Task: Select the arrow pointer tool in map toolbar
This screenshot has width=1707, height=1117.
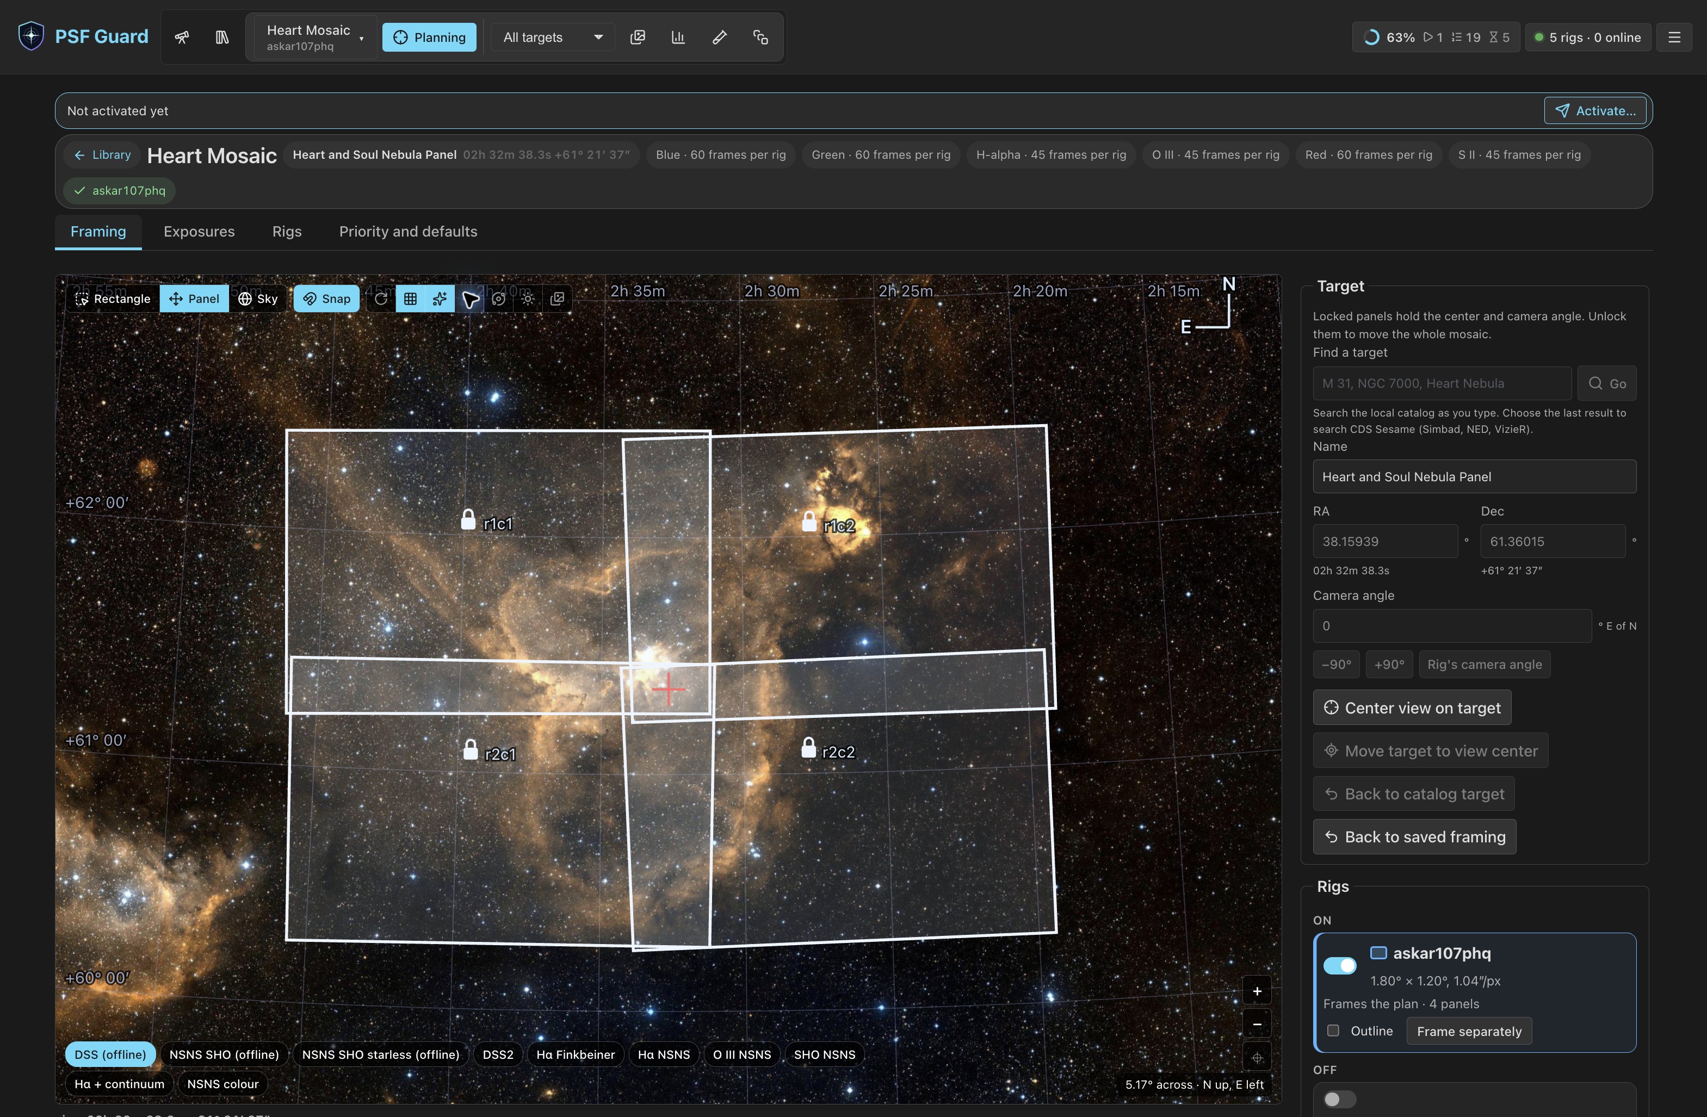Action: (x=470, y=299)
